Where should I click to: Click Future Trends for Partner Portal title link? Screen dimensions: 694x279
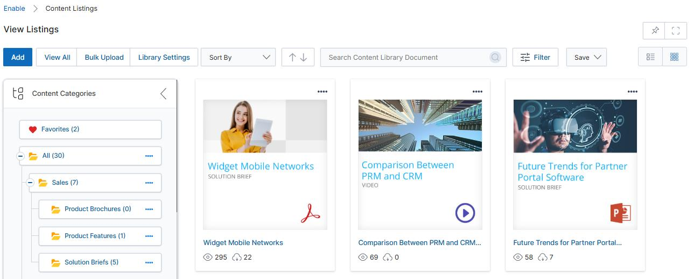[x=567, y=243]
